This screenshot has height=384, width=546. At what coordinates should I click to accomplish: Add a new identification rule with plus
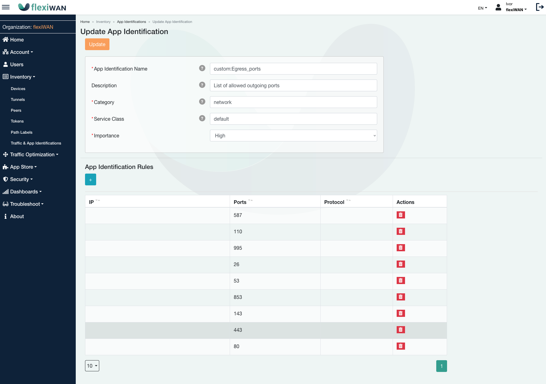91,179
